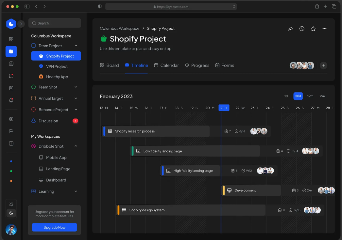Open the chat messages icon with red dot
The image size is (342, 240).
[11, 76]
